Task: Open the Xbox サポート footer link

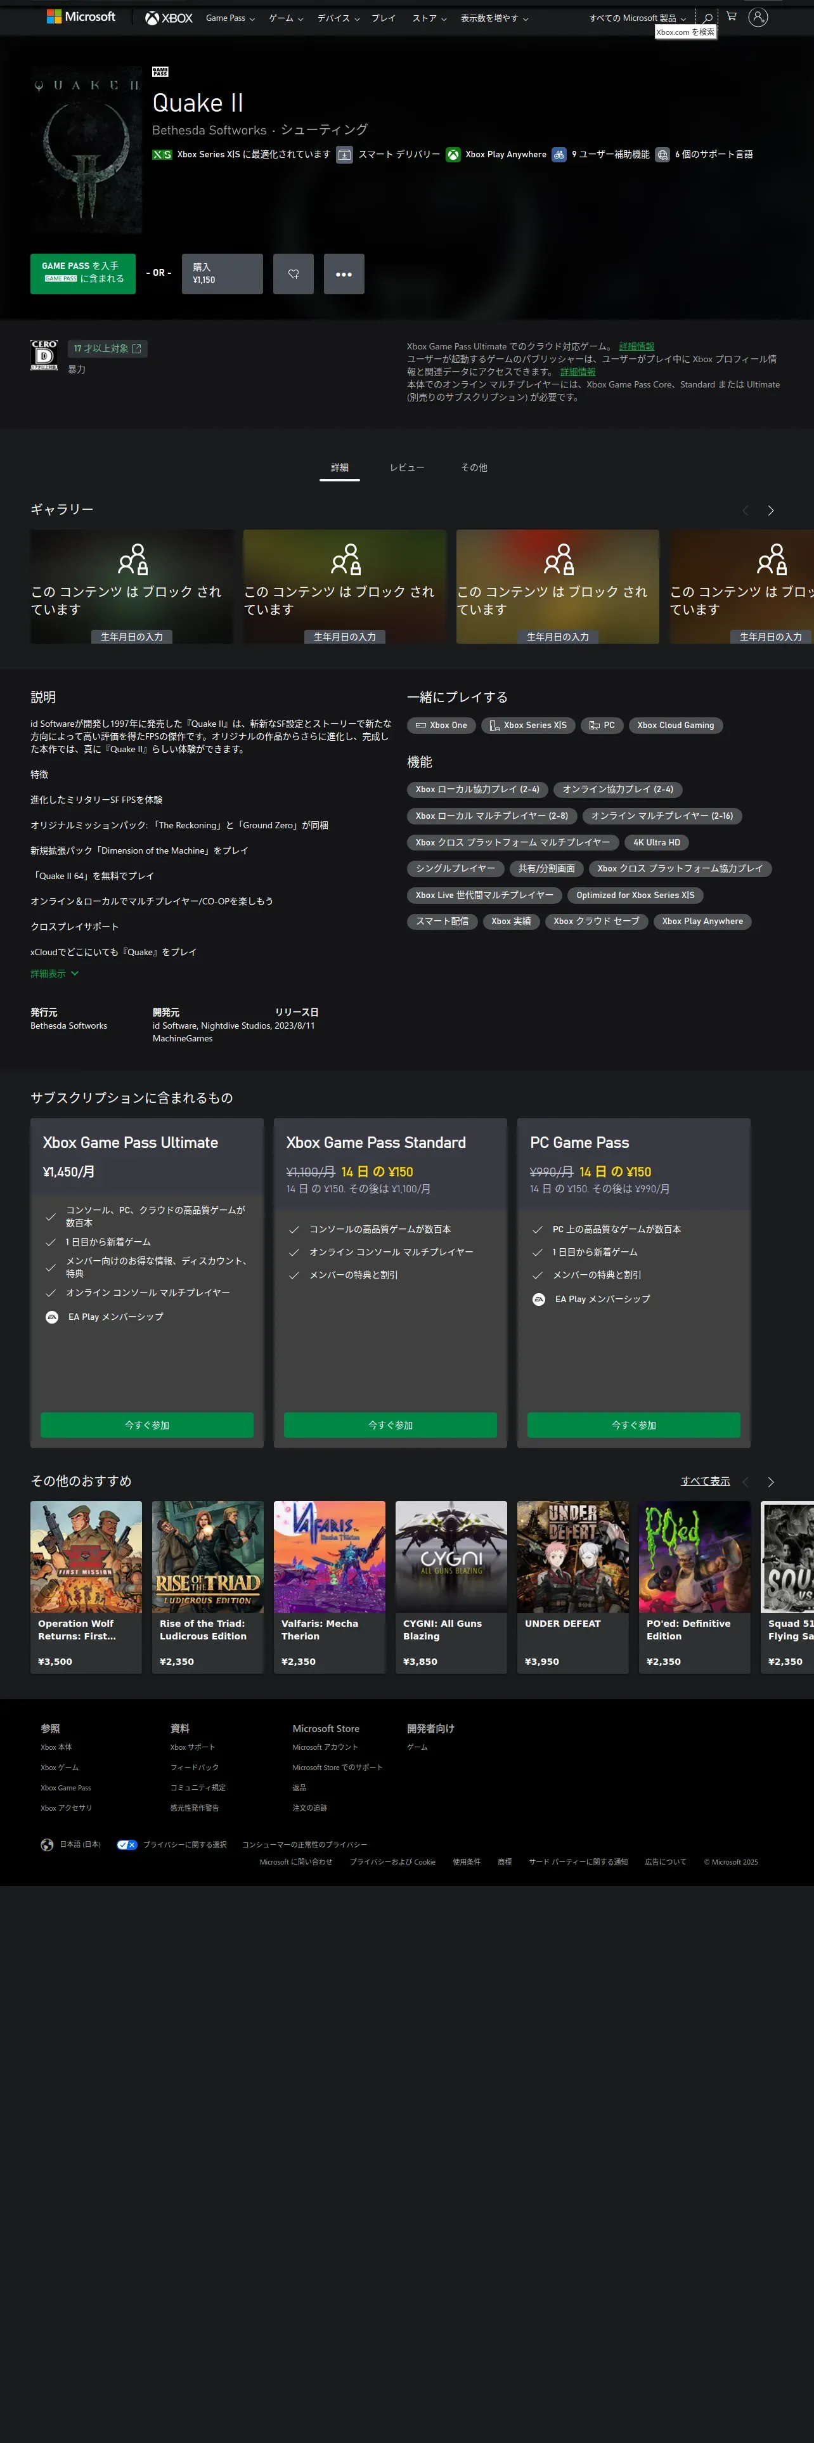Action: (x=192, y=1747)
